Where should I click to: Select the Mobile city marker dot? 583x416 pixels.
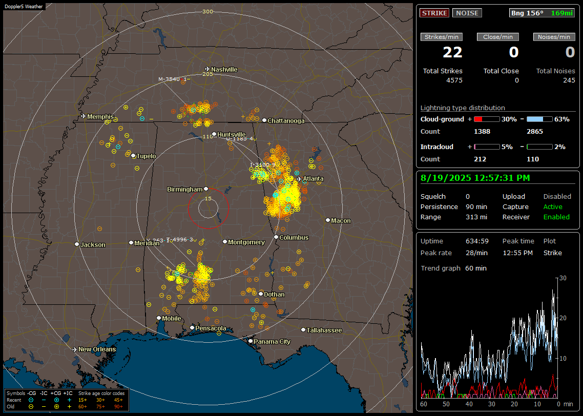[159, 318]
